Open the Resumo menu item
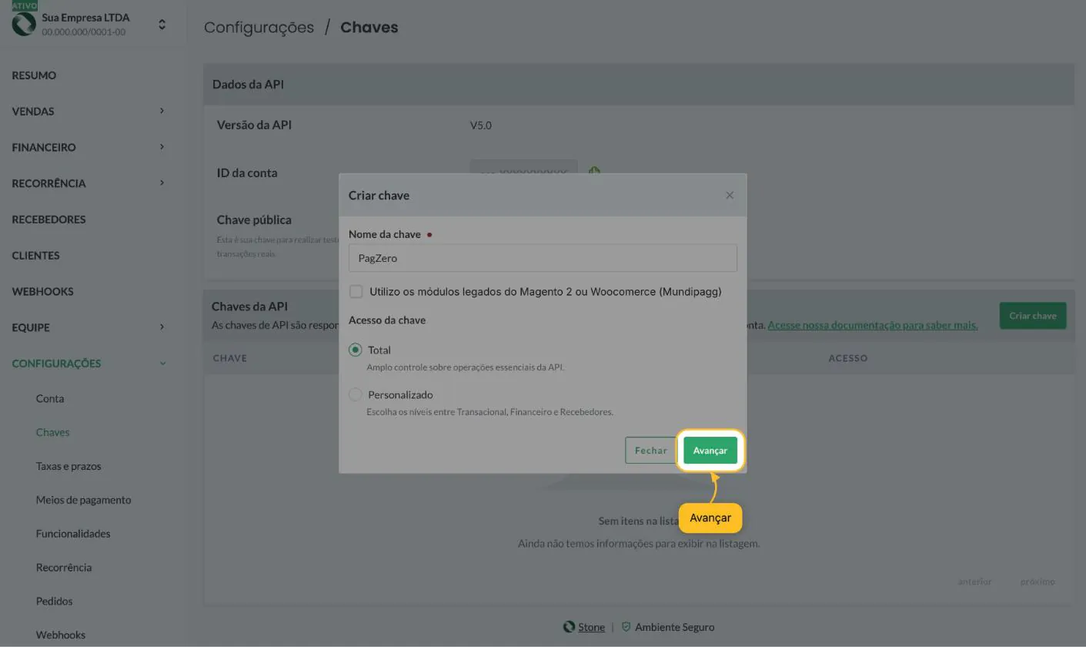Screen dimensions: 1086x647 (34, 75)
